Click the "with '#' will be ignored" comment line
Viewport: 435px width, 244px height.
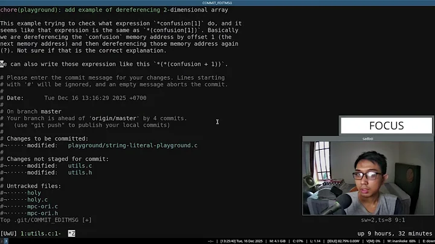tap(114, 85)
